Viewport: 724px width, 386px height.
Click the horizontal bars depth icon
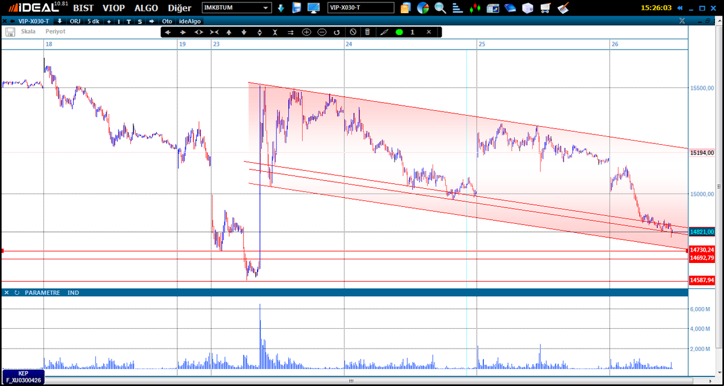(x=458, y=8)
